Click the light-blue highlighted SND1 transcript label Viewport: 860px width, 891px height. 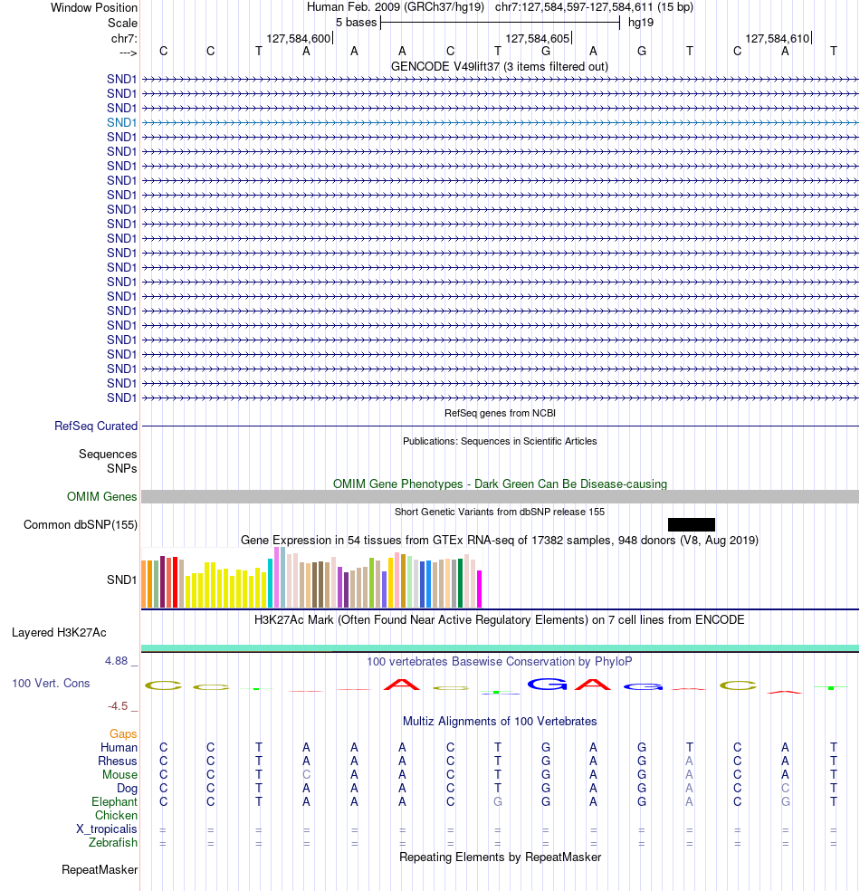pyautogui.click(x=121, y=123)
